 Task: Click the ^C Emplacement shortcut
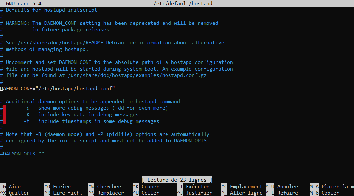[x=242, y=187]
